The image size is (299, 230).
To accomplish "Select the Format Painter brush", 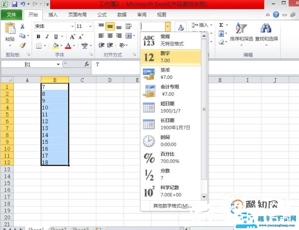I will click(x=22, y=45).
